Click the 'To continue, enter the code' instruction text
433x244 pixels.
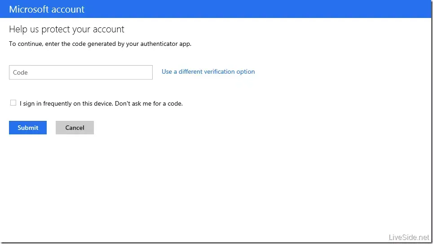pyautogui.click(x=100, y=44)
